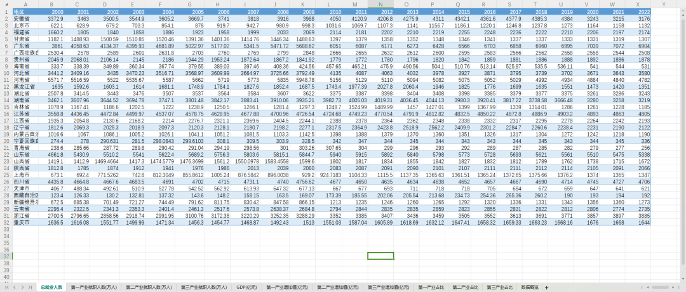Select the 山东省 cell

point(25,155)
